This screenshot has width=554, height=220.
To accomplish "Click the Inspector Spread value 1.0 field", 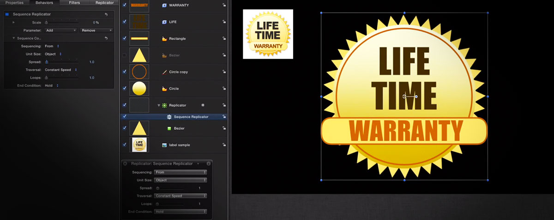I will tap(92, 62).
